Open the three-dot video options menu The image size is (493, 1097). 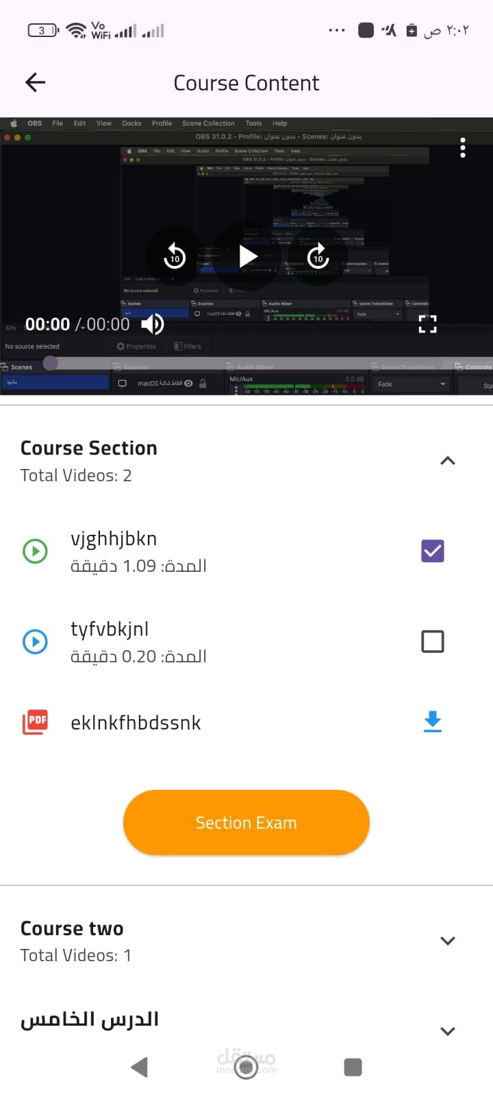tap(463, 147)
